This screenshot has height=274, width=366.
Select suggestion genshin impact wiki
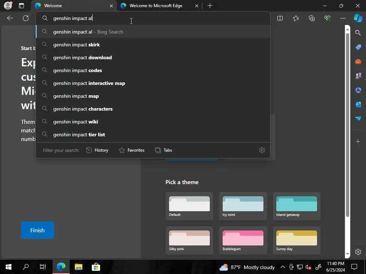(153, 121)
